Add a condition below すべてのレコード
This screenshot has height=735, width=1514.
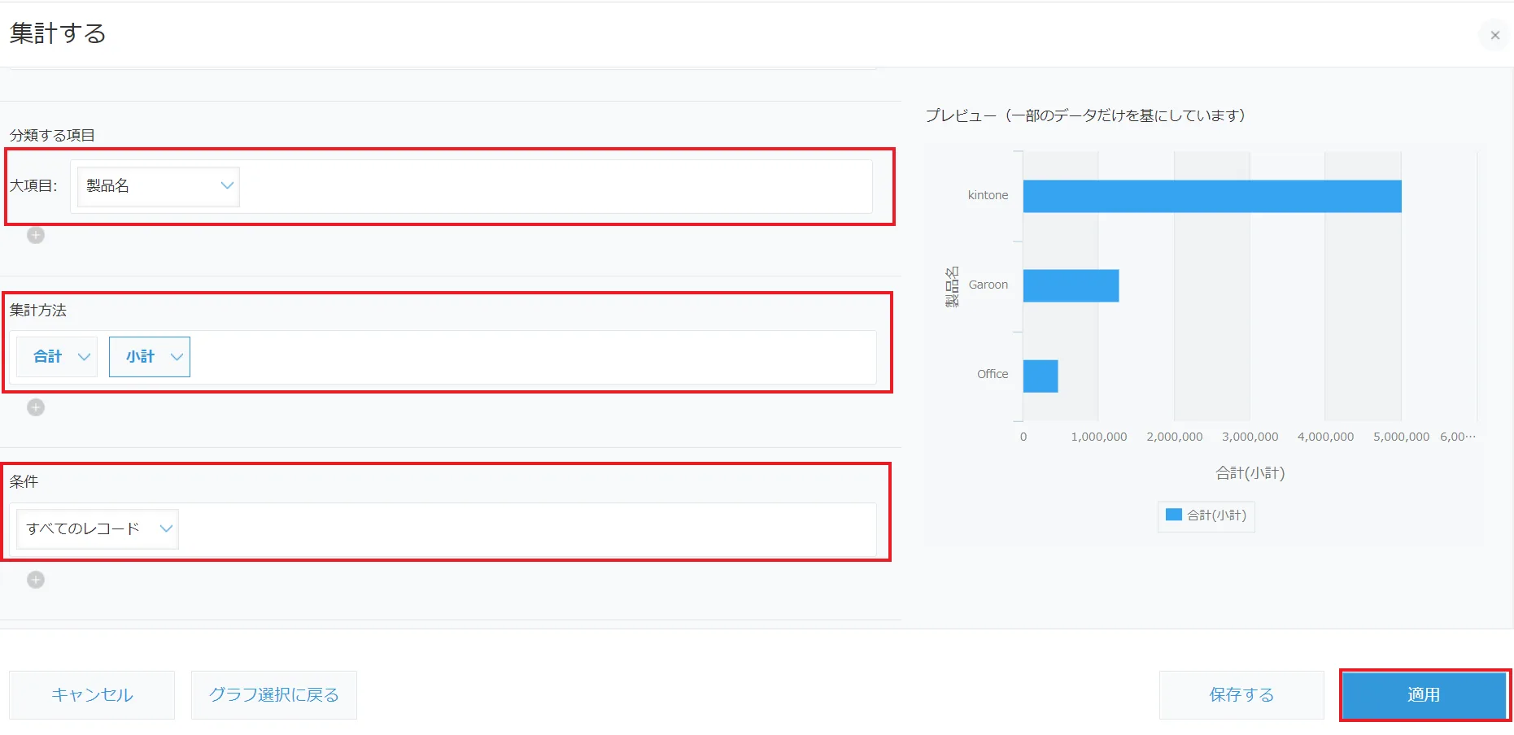point(36,580)
